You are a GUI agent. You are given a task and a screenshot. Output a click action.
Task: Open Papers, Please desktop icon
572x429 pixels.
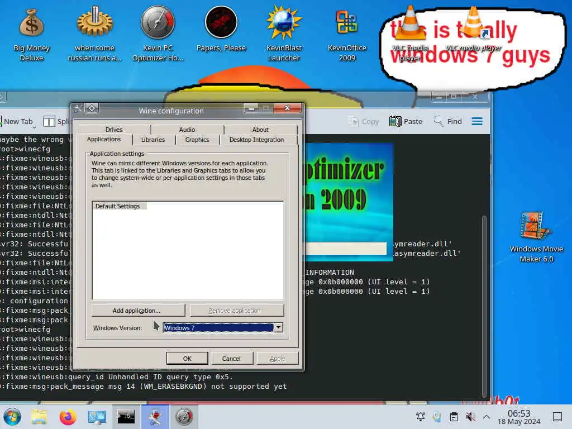(x=221, y=29)
